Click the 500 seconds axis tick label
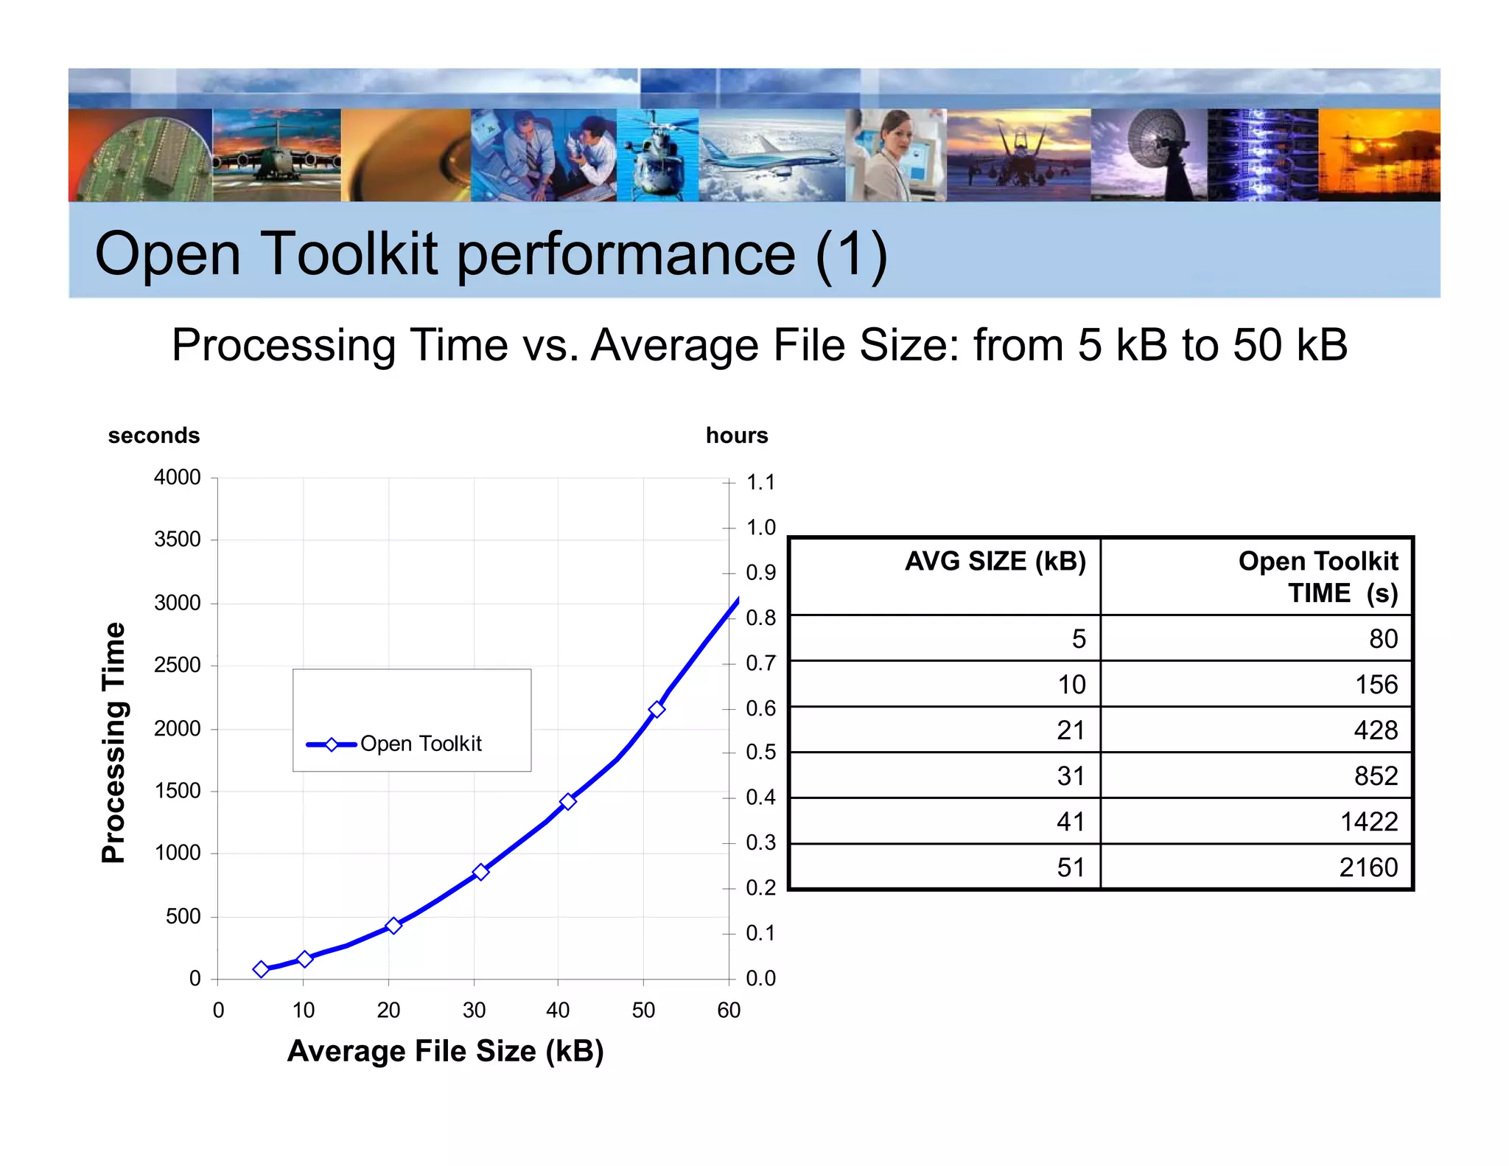This screenshot has width=1509, height=1166. tap(183, 916)
